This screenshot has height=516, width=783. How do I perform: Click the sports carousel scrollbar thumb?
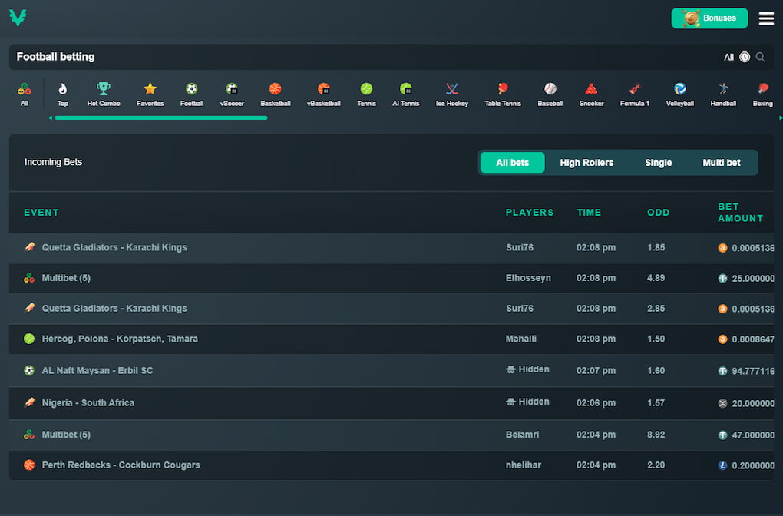(161, 118)
